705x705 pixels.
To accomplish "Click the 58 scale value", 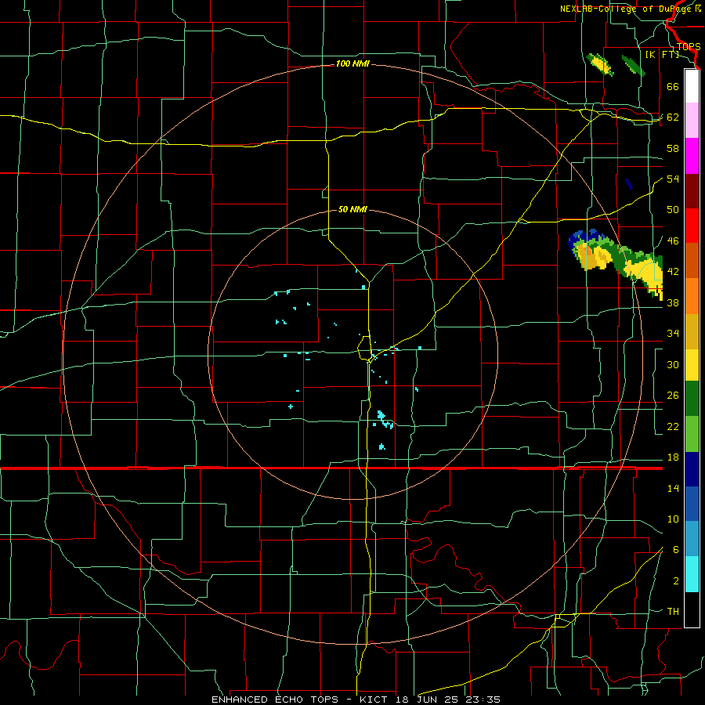I will pos(673,148).
